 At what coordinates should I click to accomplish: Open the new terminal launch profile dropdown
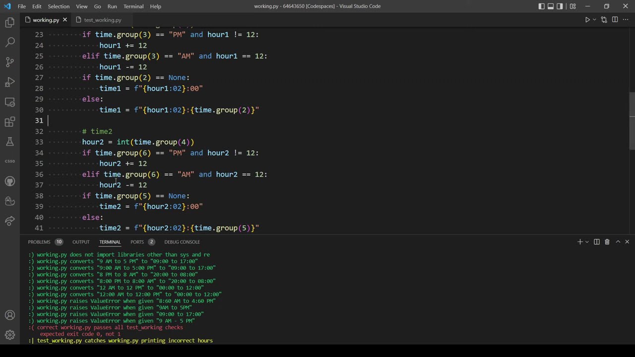587,242
